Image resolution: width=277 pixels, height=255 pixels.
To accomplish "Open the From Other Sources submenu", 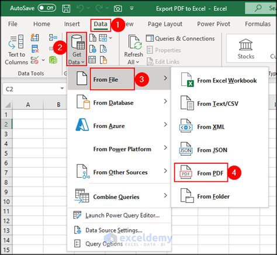I will [x=119, y=172].
